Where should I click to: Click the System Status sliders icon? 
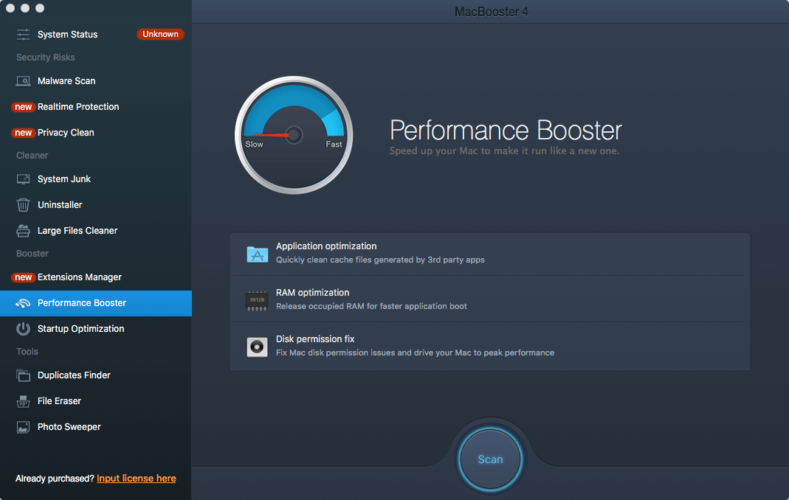point(24,35)
